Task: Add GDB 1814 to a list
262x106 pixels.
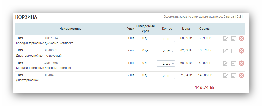Action: 233,38
